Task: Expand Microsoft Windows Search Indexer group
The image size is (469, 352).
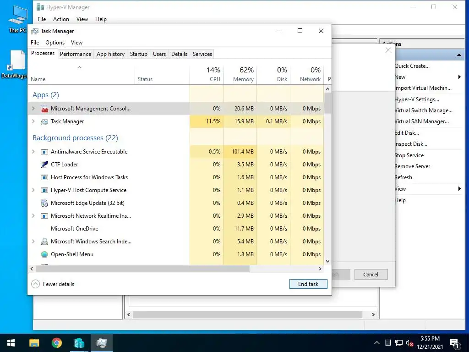Action: click(33, 241)
